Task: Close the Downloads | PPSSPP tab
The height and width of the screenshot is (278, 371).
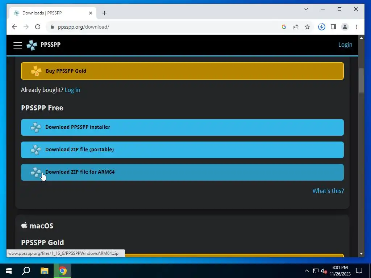Action: click(90, 13)
